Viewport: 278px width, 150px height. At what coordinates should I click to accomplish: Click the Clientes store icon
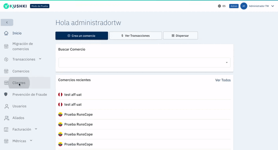click(x=6, y=83)
